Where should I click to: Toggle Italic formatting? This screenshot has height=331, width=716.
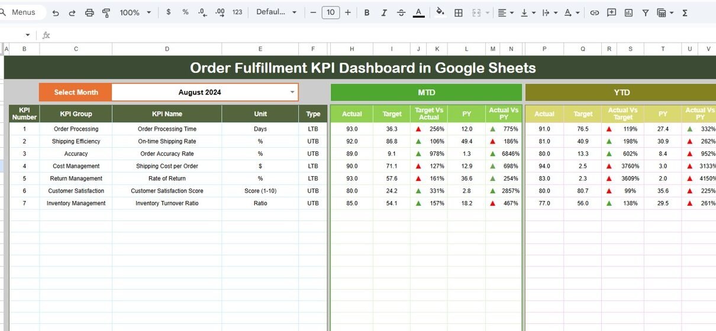pos(384,12)
